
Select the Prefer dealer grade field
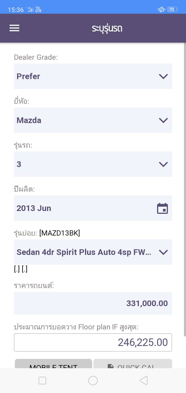click(83, 76)
